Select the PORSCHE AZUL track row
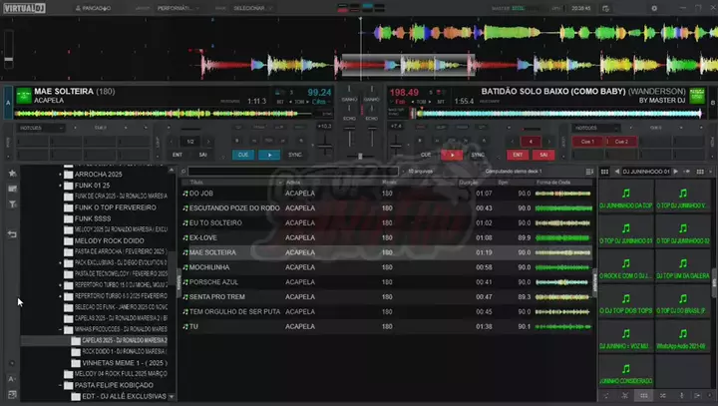 [387, 282]
